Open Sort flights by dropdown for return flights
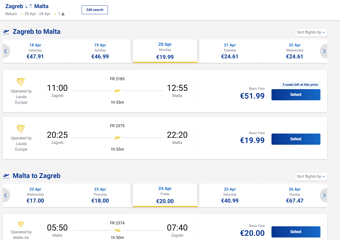Image resolution: width=340 pixels, height=240 pixels. [x=311, y=177]
